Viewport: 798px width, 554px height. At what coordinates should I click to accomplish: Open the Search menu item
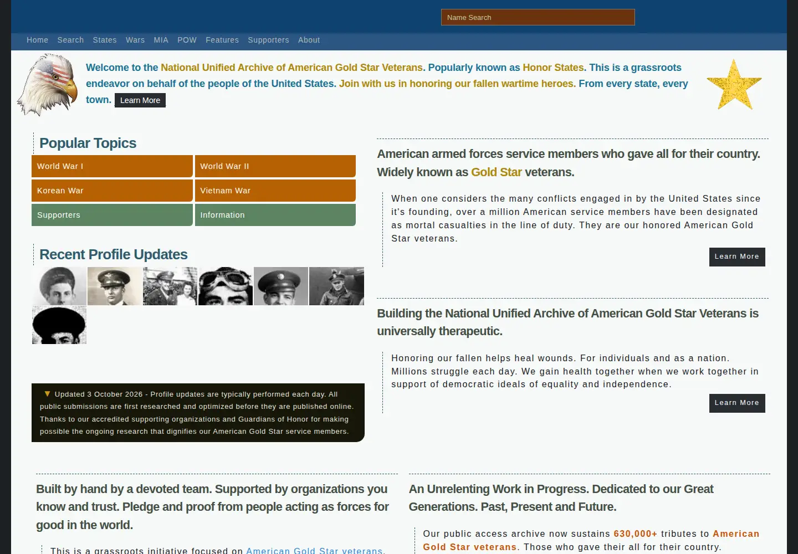(70, 40)
